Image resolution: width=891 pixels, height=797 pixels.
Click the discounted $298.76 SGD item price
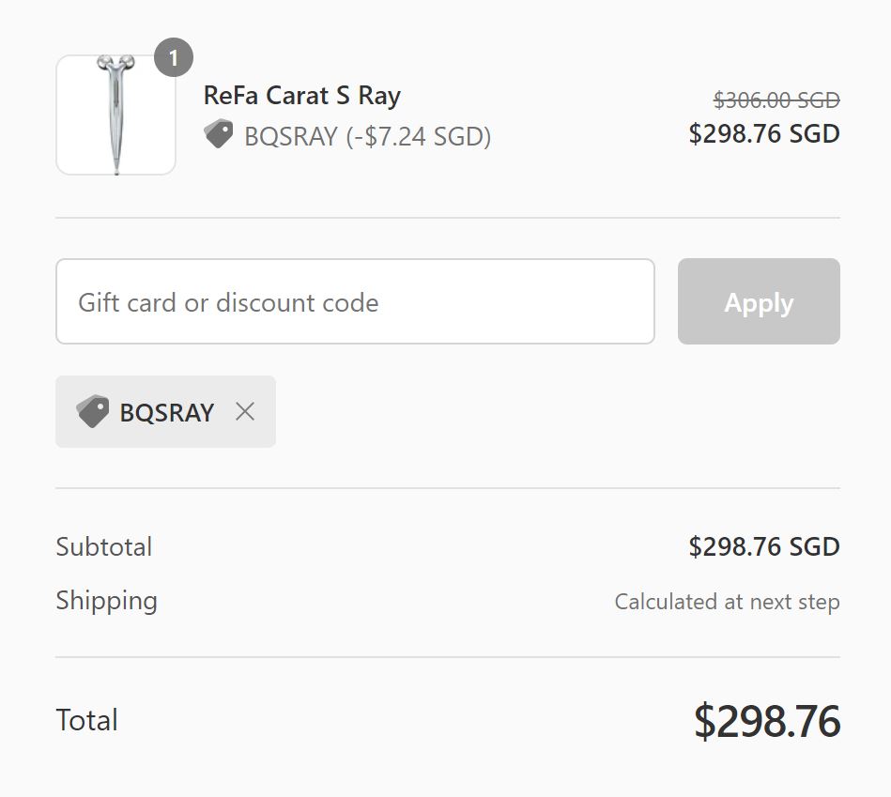pos(763,133)
